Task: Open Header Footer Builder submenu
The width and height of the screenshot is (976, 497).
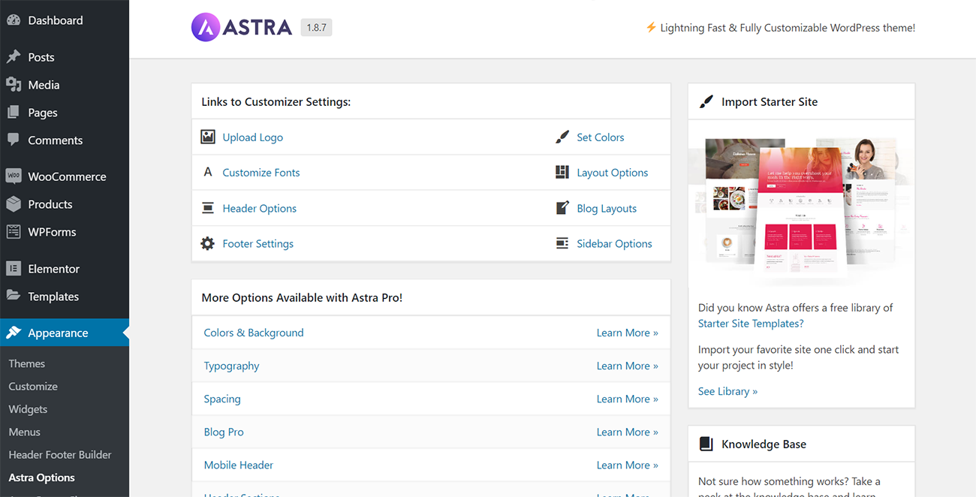Action: (x=60, y=454)
